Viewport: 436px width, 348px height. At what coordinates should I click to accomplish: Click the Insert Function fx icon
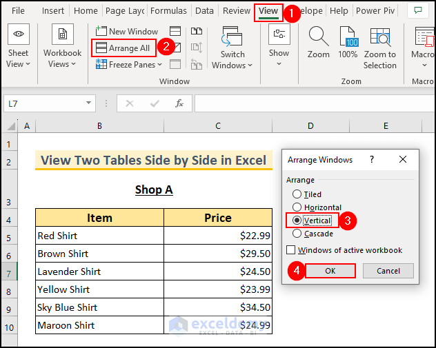[179, 103]
